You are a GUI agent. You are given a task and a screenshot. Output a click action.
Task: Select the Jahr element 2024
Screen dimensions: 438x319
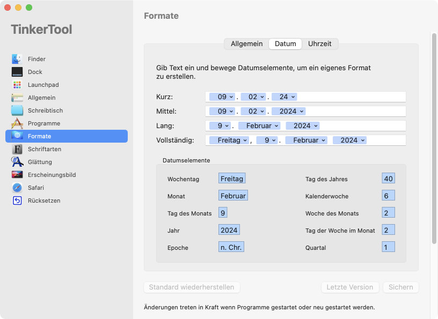point(229,230)
